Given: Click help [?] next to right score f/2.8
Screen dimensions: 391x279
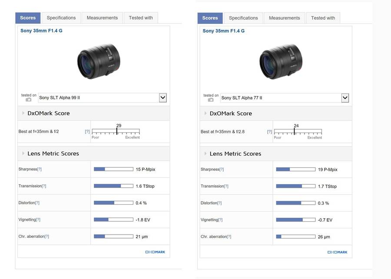Looking at the screenshot, I should [269, 132].
